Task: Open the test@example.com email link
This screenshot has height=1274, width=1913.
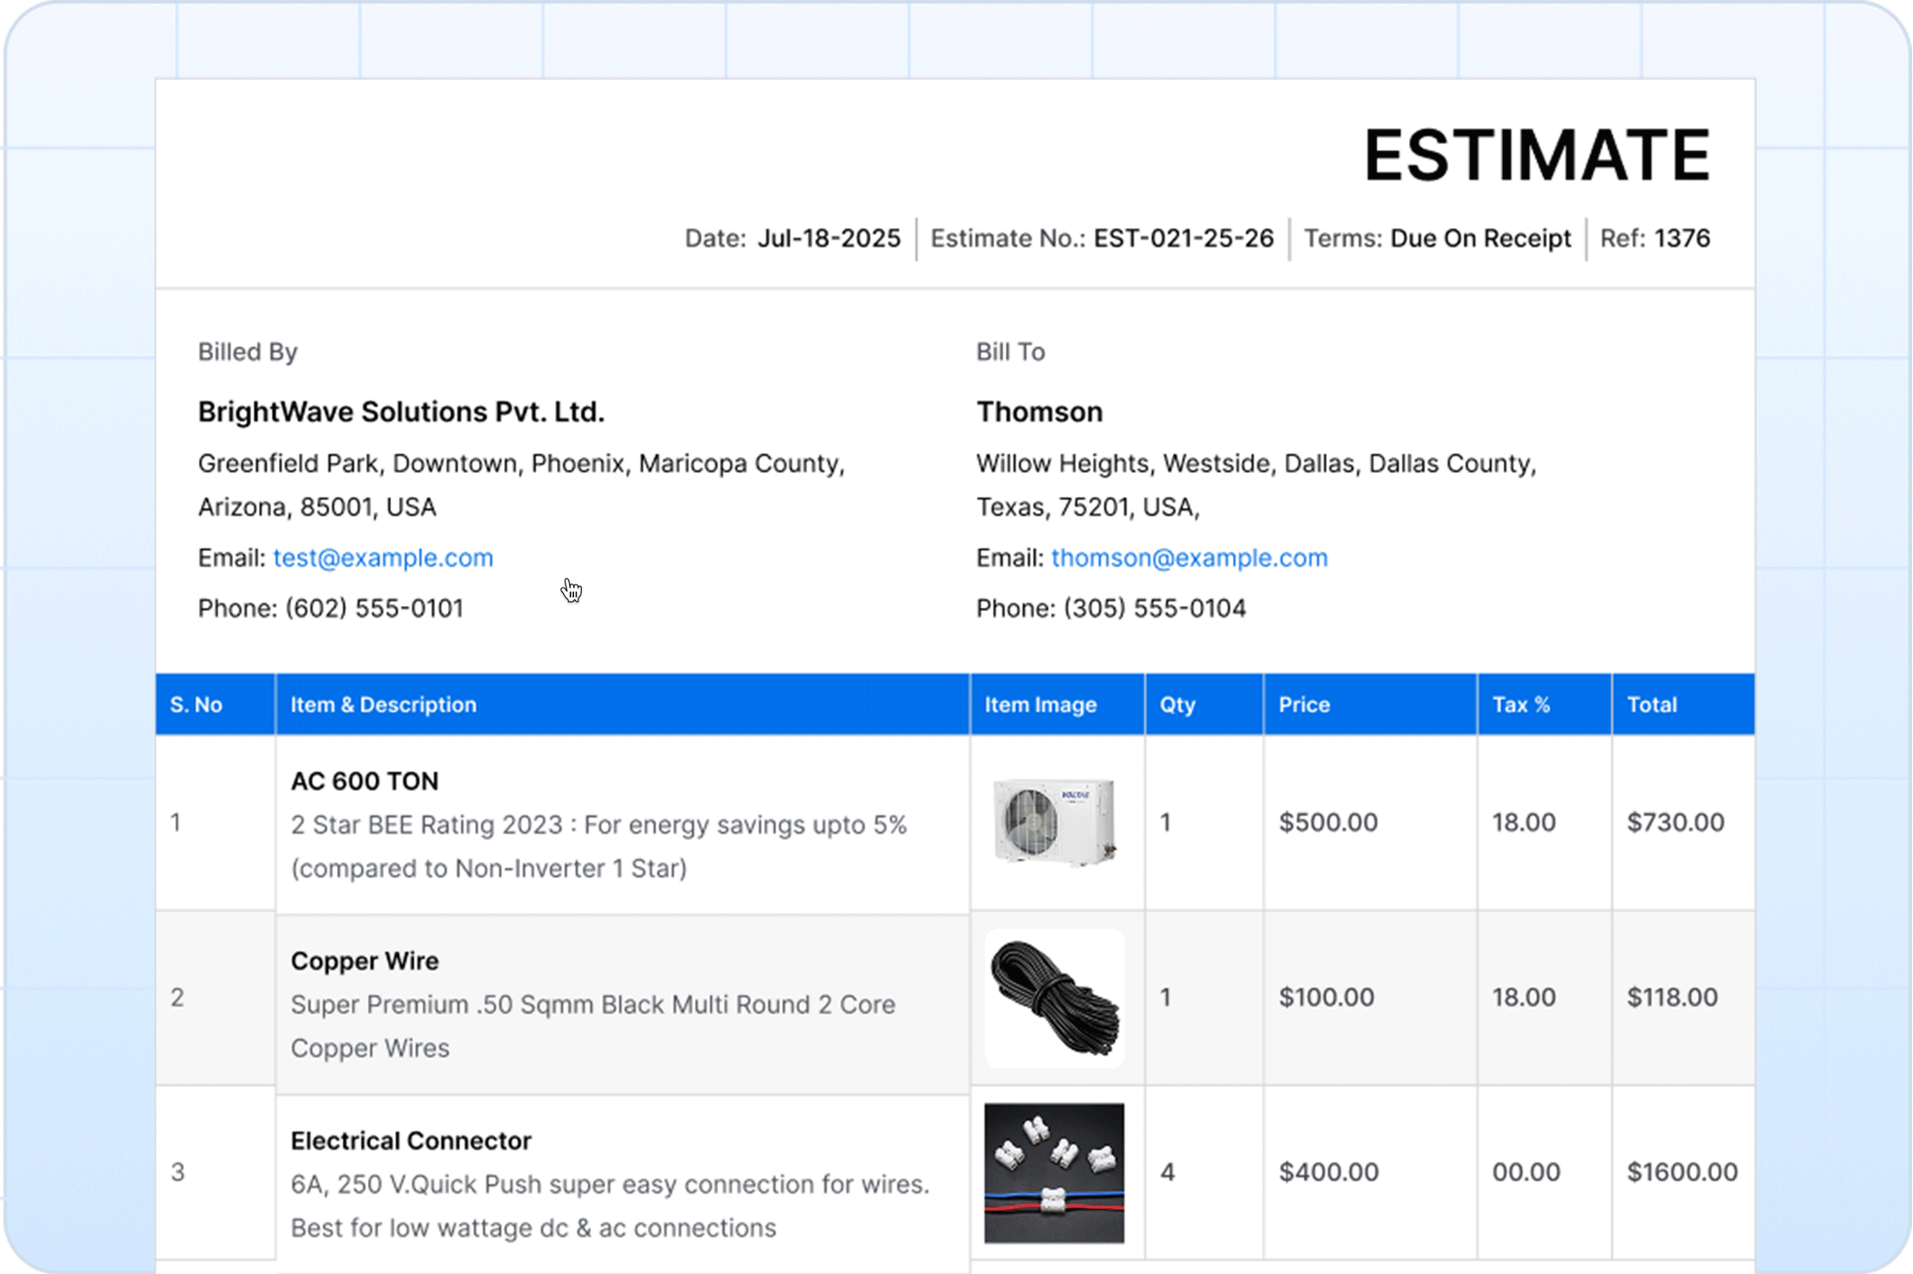Action: [x=383, y=558]
